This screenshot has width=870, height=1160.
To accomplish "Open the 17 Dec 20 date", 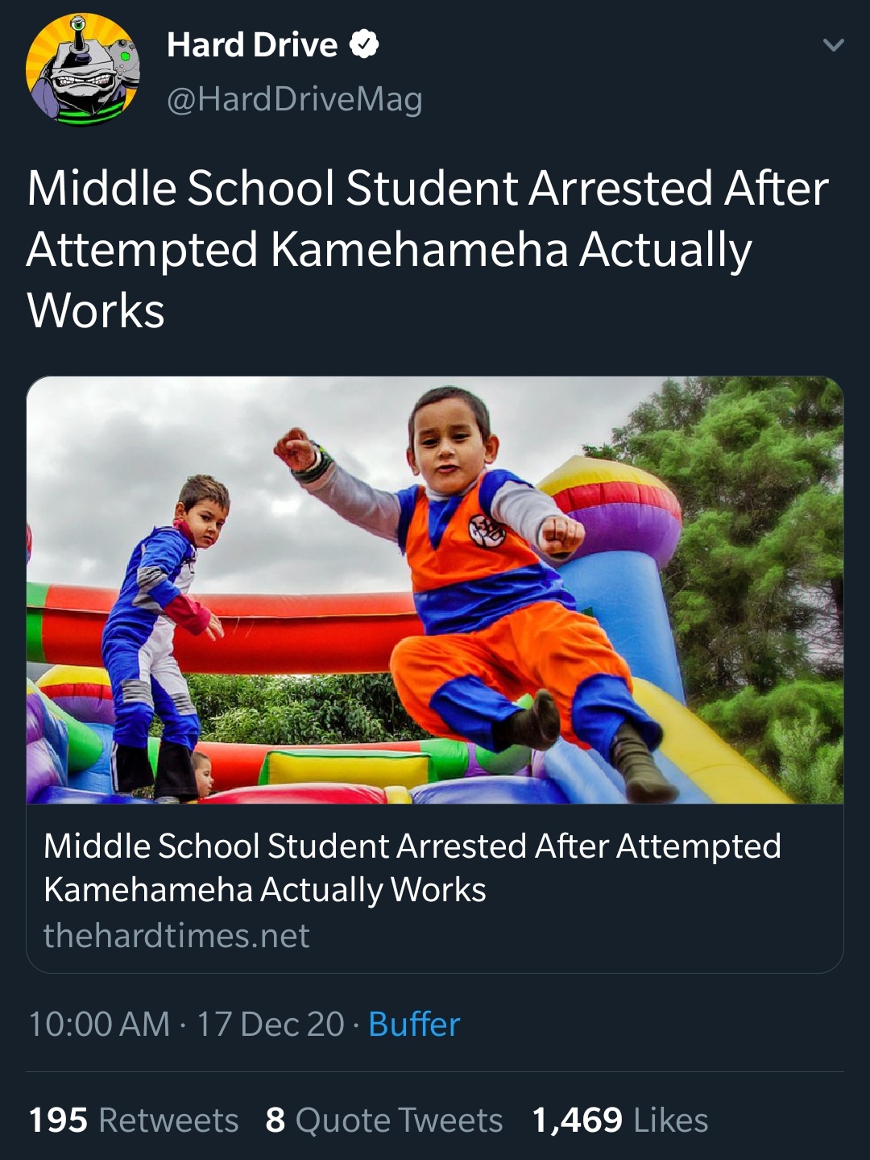I will 271,1025.
